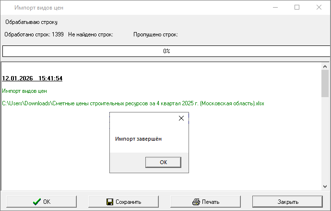The image size is (331, 211).
Task: Click the 'Пропущено строк:' label
Action: (x=155, y=34)
